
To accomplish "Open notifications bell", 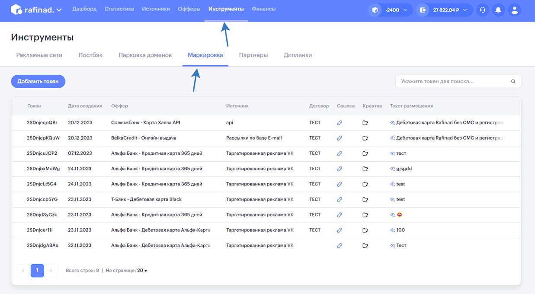I will tap(498, 10).
